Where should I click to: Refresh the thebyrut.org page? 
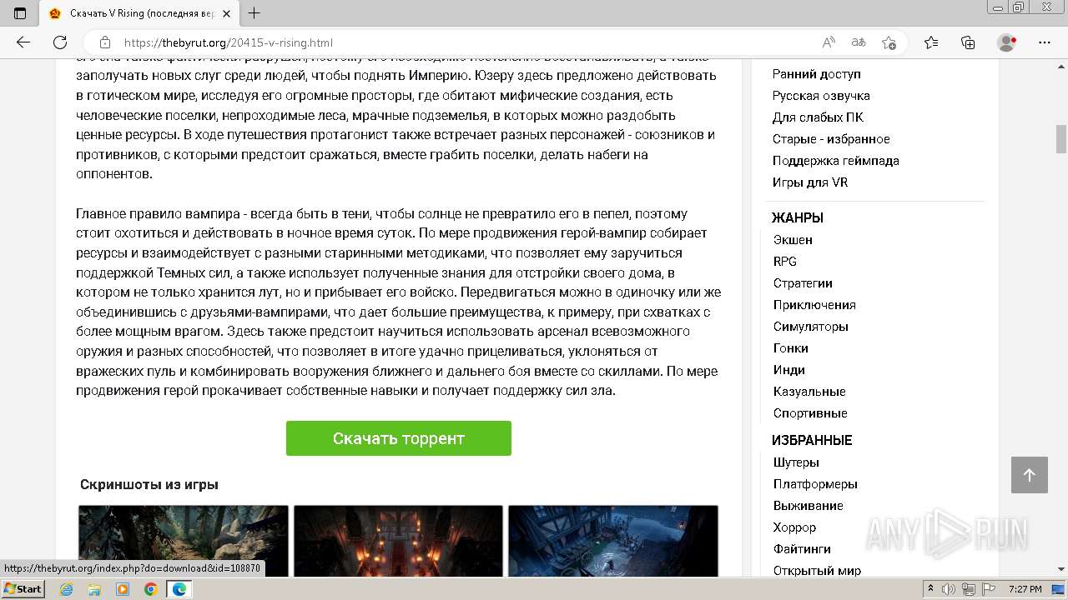[60, 42]
